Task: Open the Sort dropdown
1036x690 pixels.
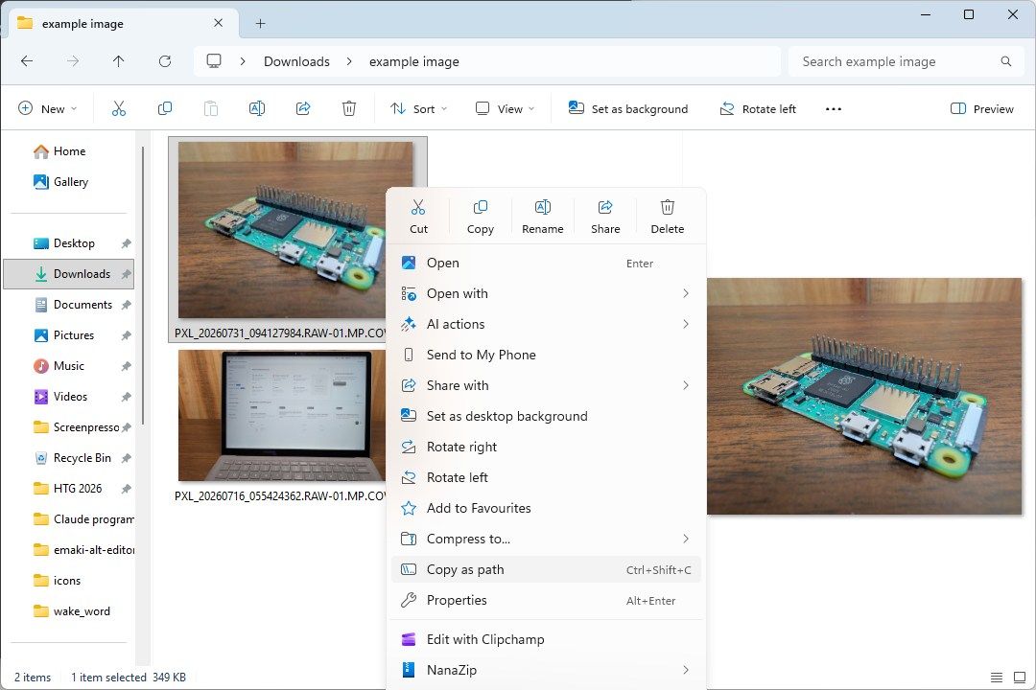Action: (418, 109)
